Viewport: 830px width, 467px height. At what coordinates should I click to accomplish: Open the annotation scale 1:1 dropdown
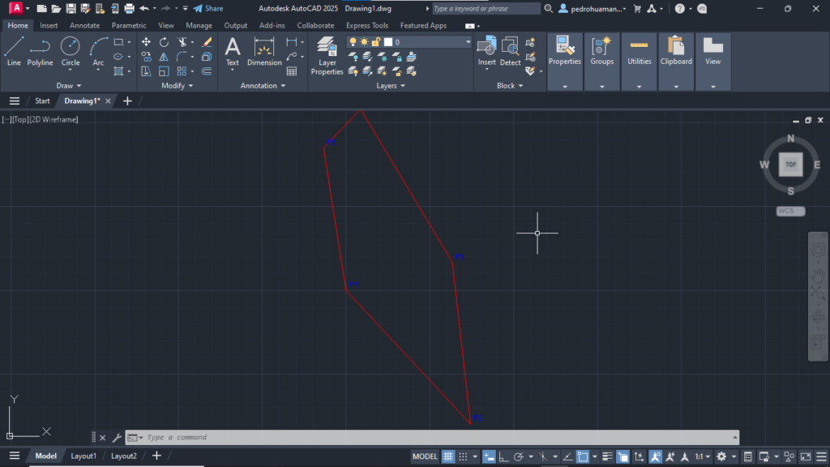[701, 456]
